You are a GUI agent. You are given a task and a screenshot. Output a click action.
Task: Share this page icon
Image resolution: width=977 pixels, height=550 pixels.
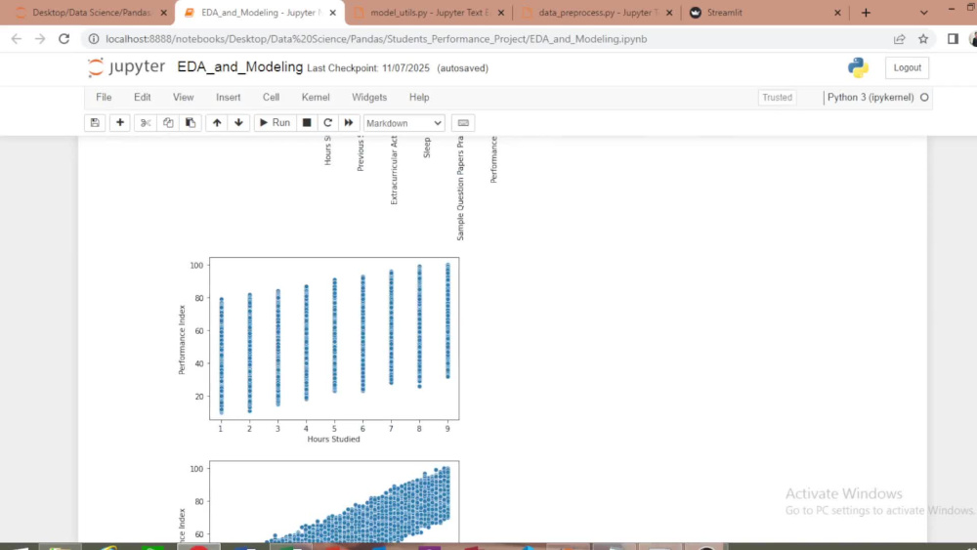(x=899, y=39)
